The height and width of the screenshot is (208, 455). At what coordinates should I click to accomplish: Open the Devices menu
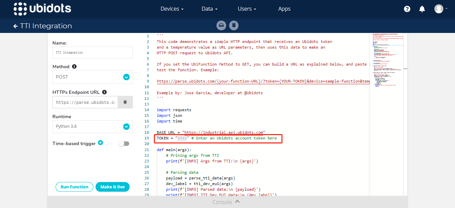tap(172, 9)
